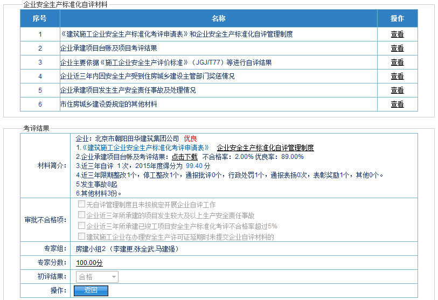Check 企业近三年所承建的项目发生较大及以上生产安全责任事故 option
Image resolution: width=438 pixels, height=300 pixels.
(81, 215)
